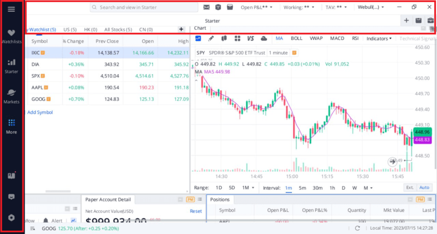Open the Webull(...) account dropdown

click(371, 7)
